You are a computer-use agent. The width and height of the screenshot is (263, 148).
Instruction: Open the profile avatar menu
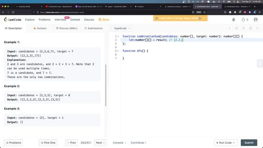(256, 20)
